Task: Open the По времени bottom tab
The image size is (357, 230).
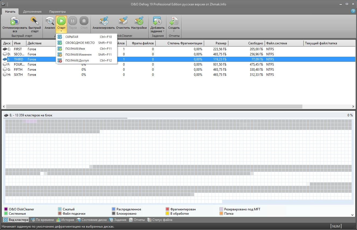Action: click(42, 220)
